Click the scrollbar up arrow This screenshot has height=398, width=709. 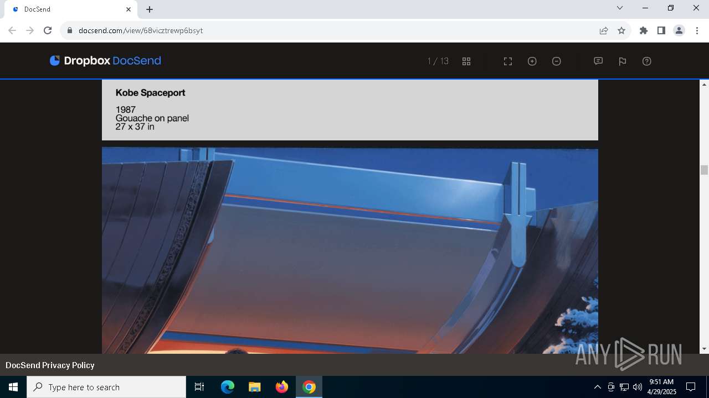pos(704,85)
